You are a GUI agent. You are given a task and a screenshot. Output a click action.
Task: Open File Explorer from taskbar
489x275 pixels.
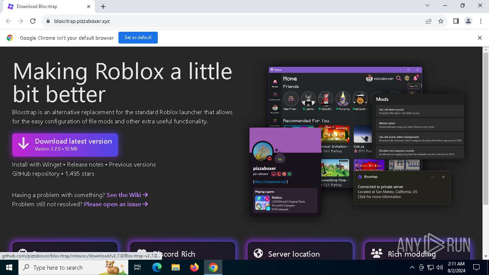point(175,267)
